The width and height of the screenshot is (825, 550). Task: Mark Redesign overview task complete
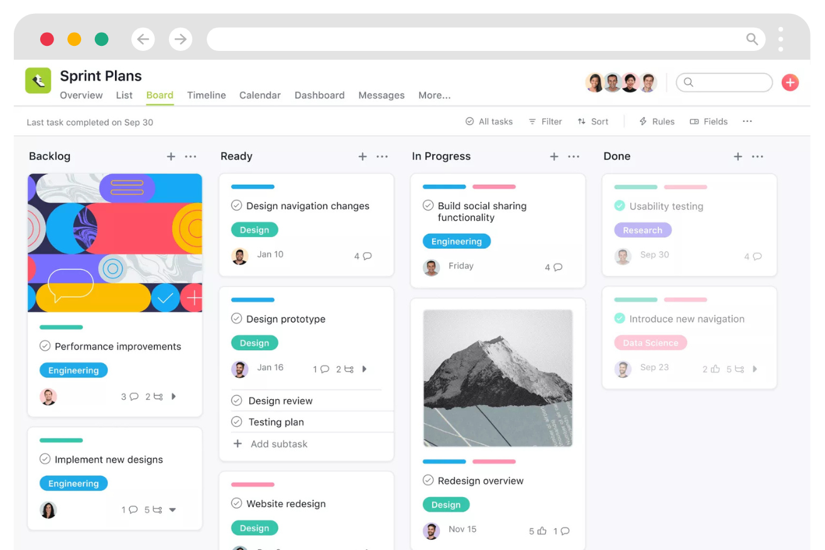click(x=429, y=480)
